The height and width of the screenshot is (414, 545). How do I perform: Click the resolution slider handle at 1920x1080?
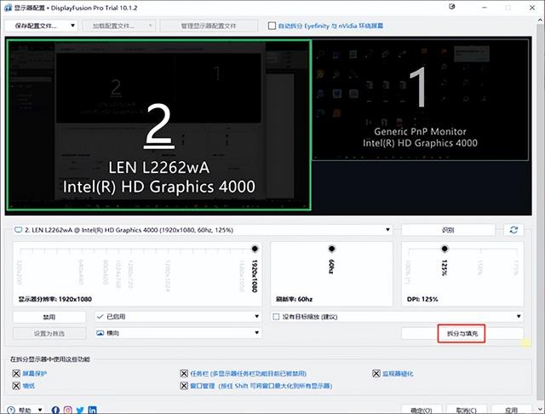(255, 249)
